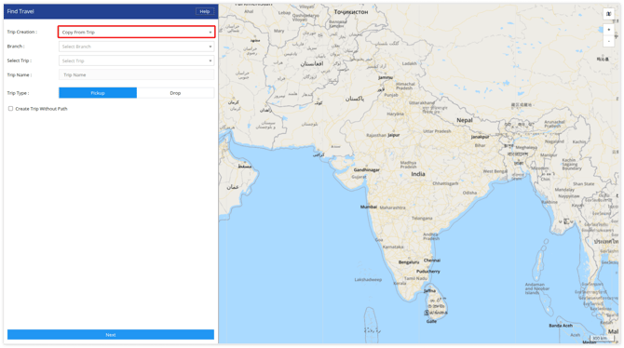This screenshot has height=348, width=624.
Task: Open the Select Branch dropdown
Action: pos(137,47)
